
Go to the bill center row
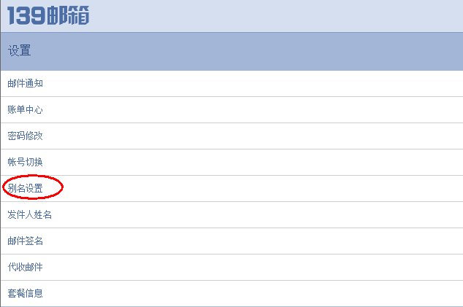231,110
